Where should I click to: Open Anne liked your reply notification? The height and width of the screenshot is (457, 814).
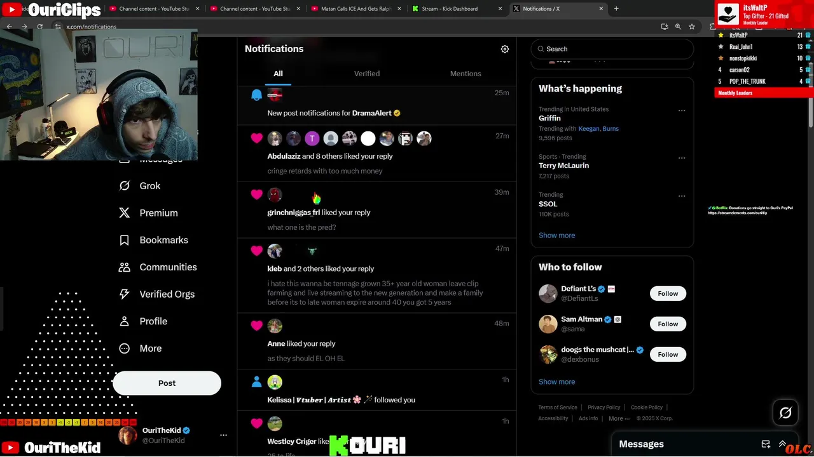[x=377, y=341]
